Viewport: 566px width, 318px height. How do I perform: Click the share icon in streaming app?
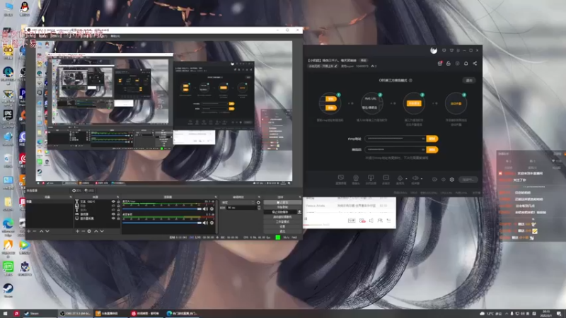click(475, 64)
